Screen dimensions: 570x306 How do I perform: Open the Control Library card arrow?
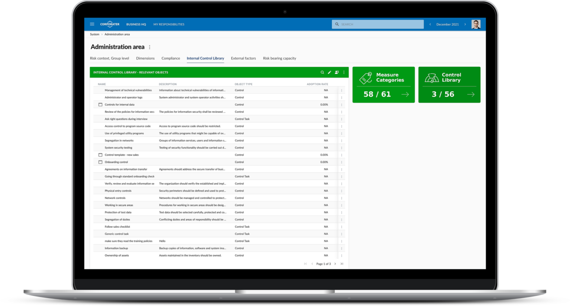click(x=471, y=94)
